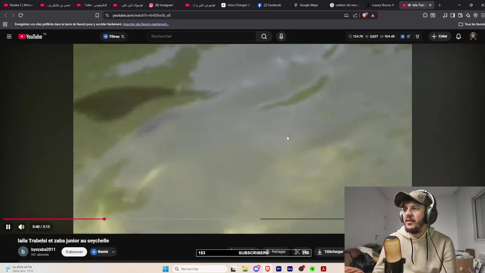Viewport: 485px width, 273px height.
Task: Click the YouTube search magnifier button
Action: tap(264, 36)
